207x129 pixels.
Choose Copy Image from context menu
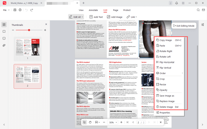point(169,40)
